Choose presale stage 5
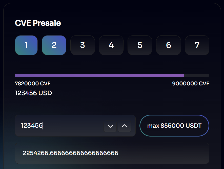Screen dimensions: 224x169 tap(140, 45)
